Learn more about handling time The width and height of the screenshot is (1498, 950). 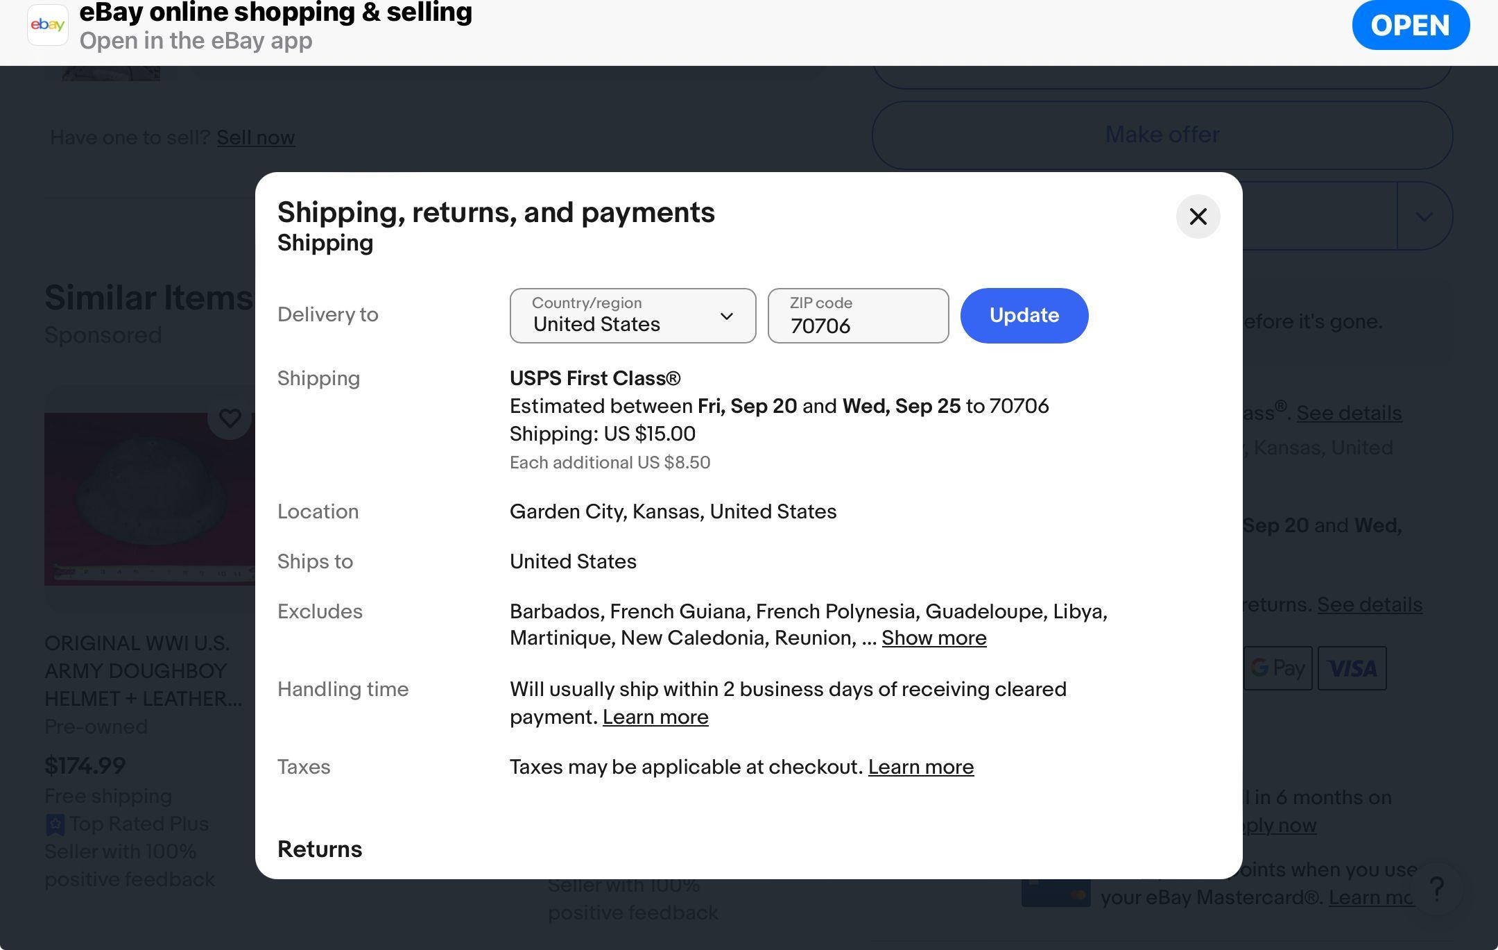pos(655,716)
